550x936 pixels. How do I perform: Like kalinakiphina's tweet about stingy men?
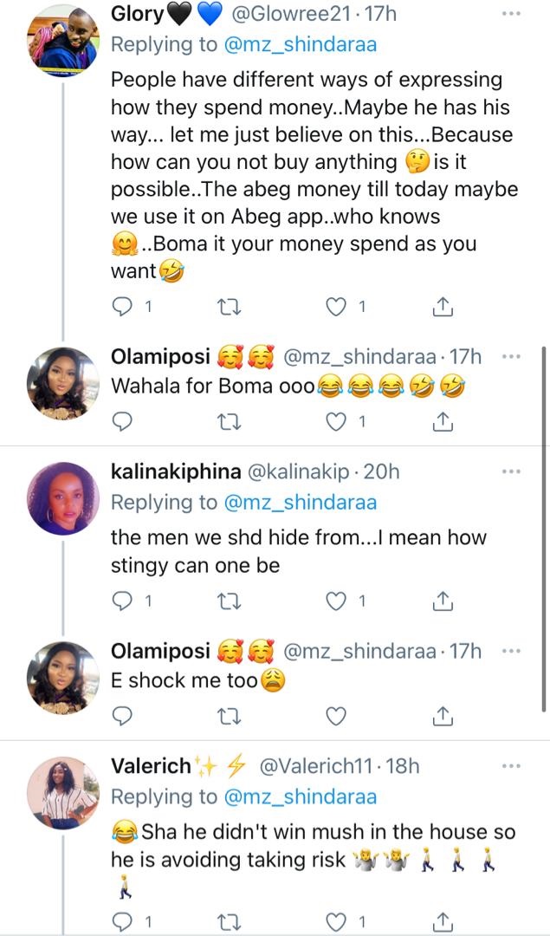pyautogui.click(x=335, y=600)
